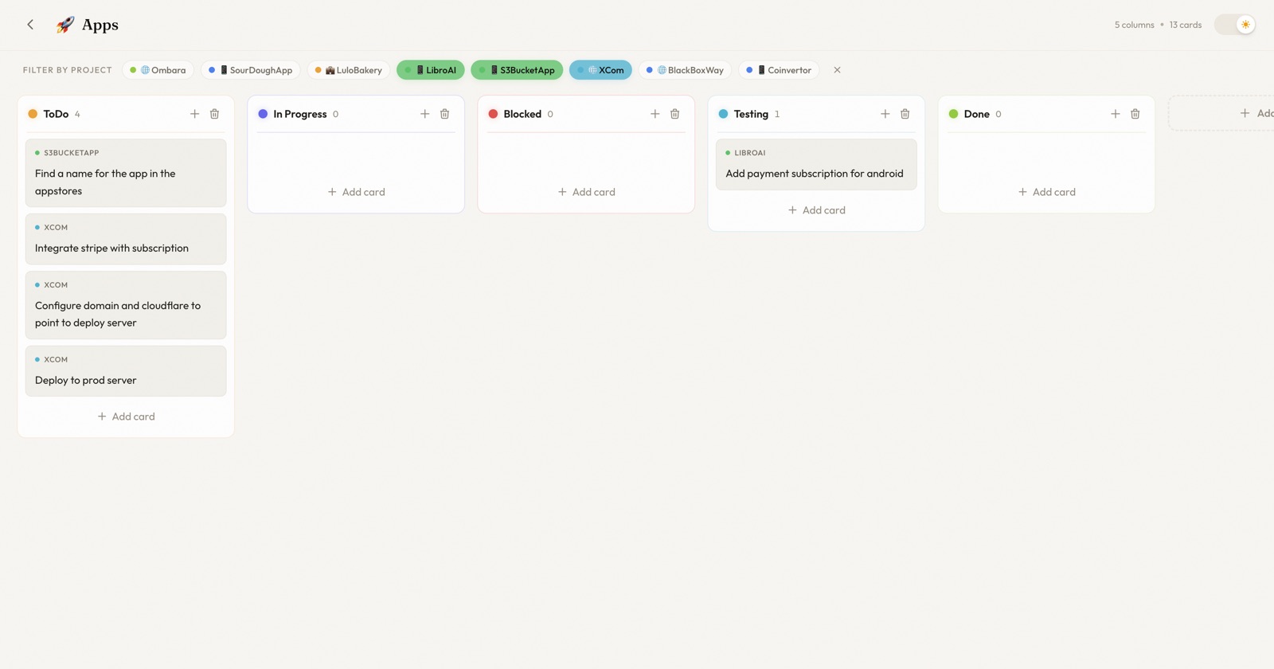Click the Done column title
The width and height of the screenshot is (1274, 669).
[x=976, y=114]
